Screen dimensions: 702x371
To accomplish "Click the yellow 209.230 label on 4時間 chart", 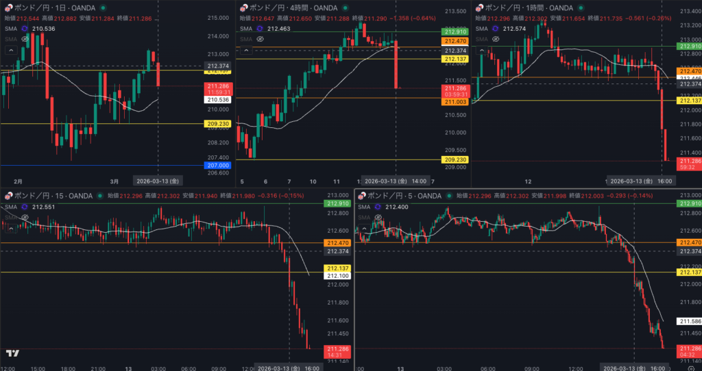I will [455, 159].
